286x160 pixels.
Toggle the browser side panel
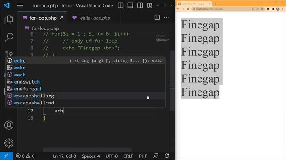pos(273,9)
